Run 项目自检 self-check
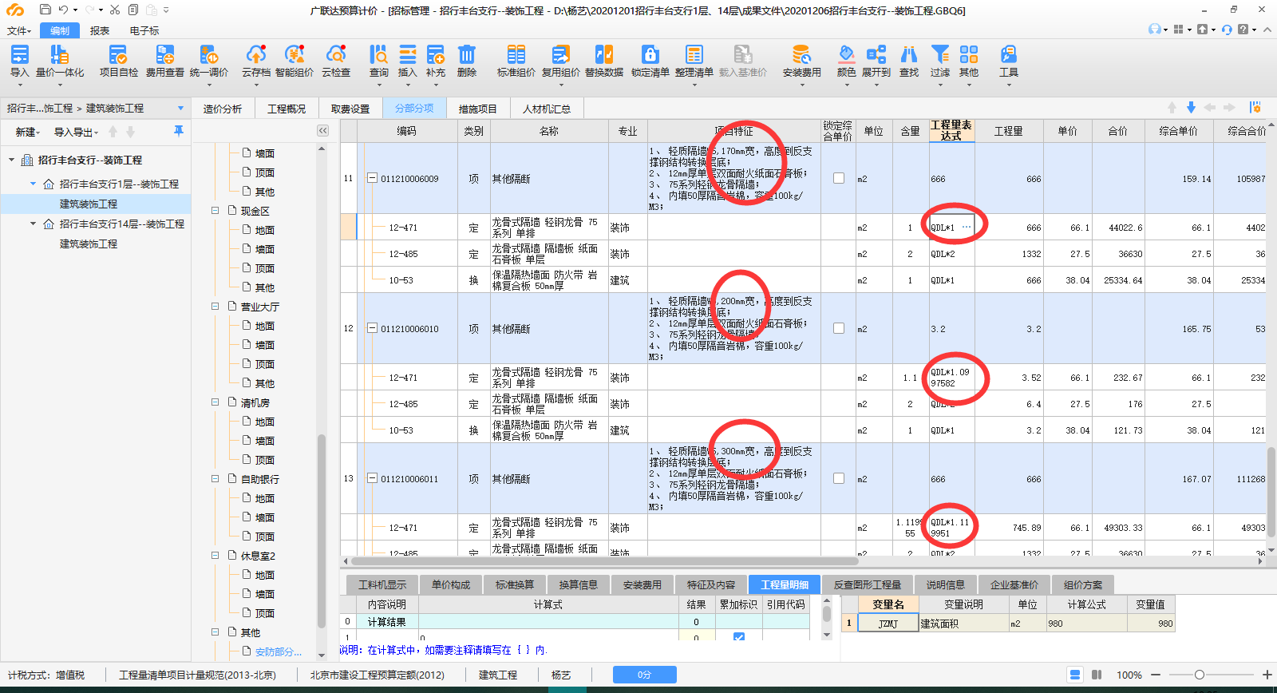 tap(118, 61)
